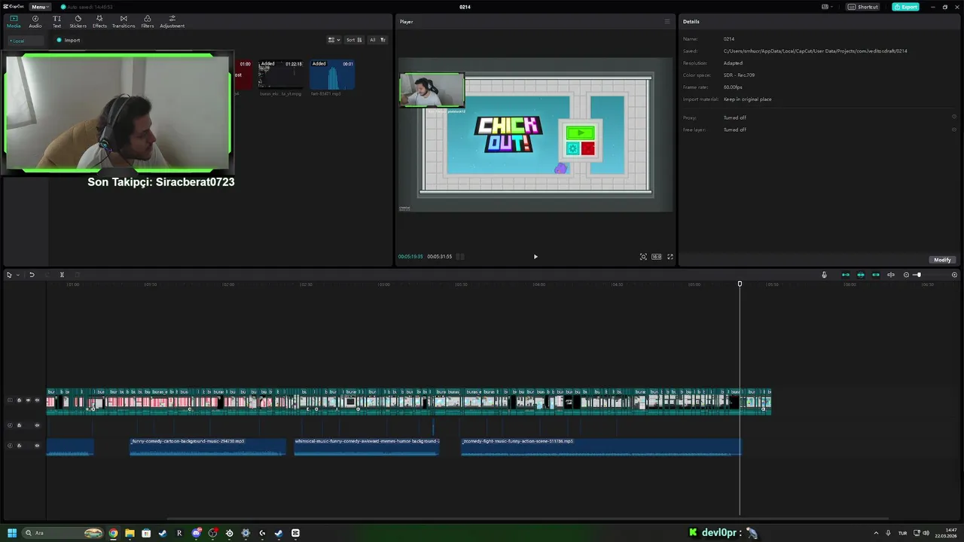964x542 pixels.
Task: Play the preview in the Player
Action: pyautogui.click(x=535, y=257)
